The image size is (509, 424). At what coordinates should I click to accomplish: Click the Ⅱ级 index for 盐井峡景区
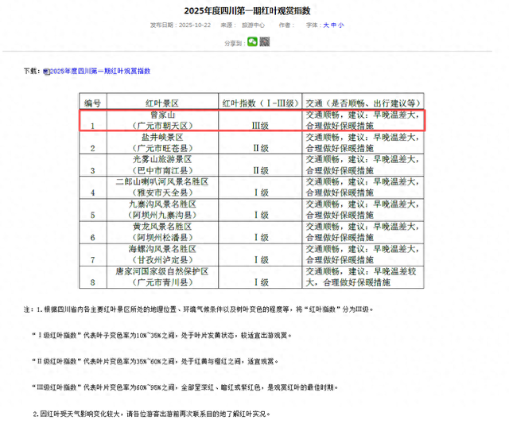point(260,142)
